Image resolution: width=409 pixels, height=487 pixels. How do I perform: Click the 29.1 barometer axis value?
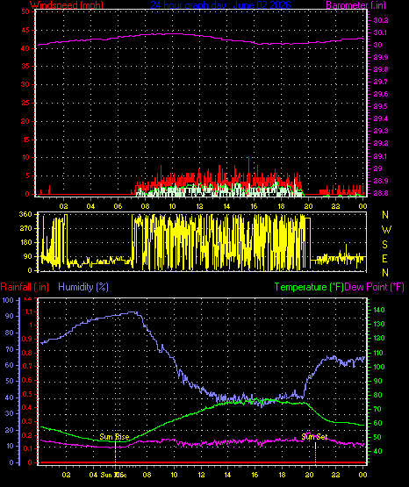click(380, 156)
